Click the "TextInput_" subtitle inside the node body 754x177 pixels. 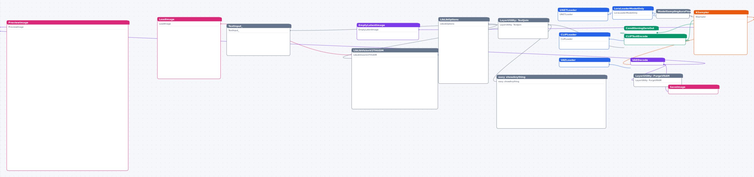pos(233,30)
